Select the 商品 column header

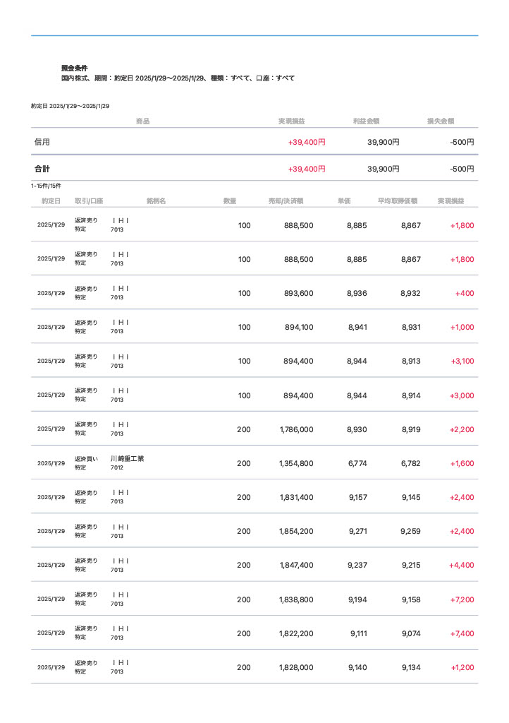[142, 121]
